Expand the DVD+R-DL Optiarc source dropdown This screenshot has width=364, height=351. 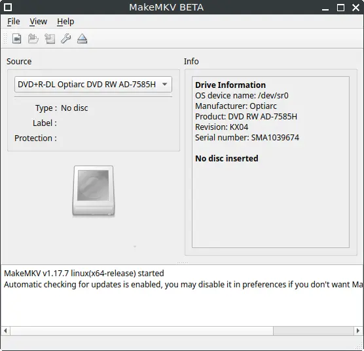93,84
